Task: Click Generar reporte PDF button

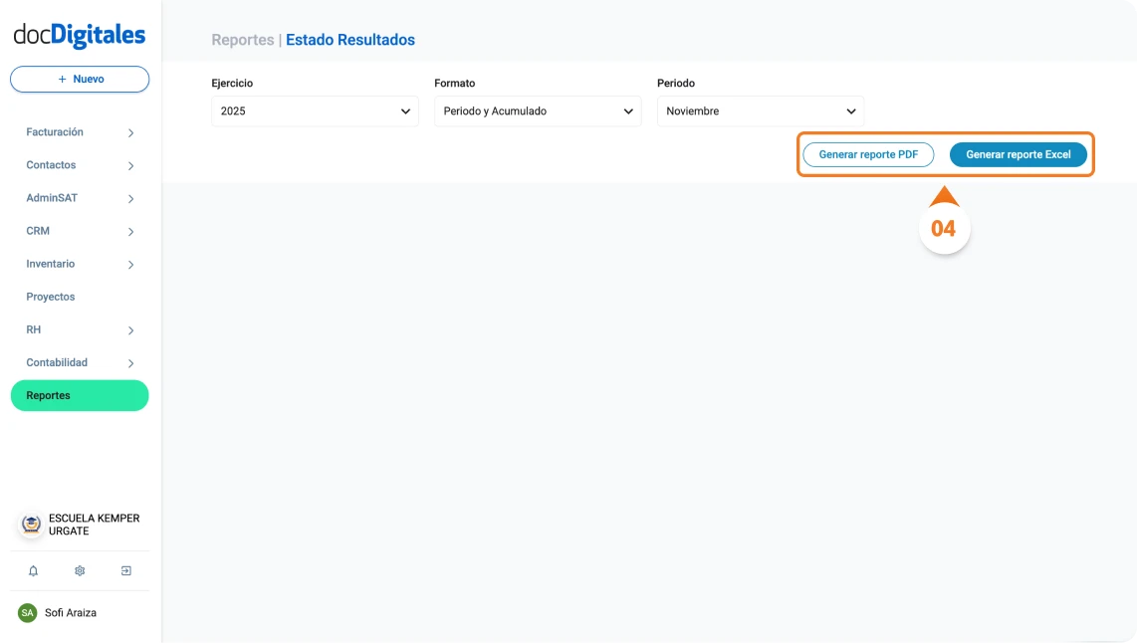Action: coord(868,155)
